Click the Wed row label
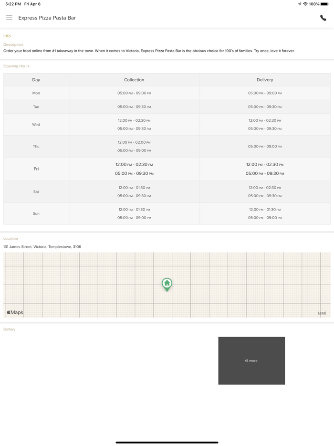Screen dimensions: 334x446 pos(36,124)
